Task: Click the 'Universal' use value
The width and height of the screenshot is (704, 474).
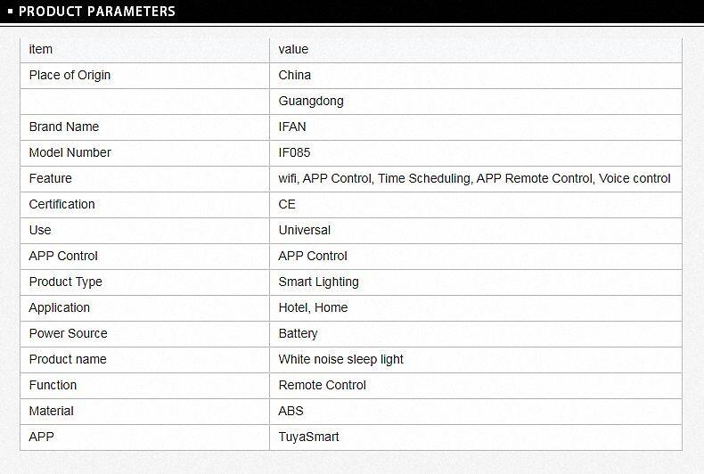Action: click(x=305, y=230)
